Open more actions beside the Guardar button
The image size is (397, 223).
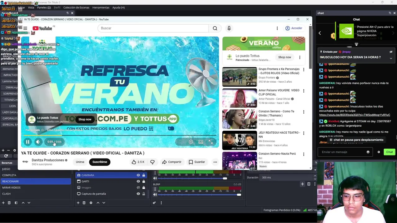pyautogui.click(x=215, y=162)
